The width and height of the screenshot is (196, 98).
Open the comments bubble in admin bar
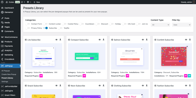click(29, 2)
